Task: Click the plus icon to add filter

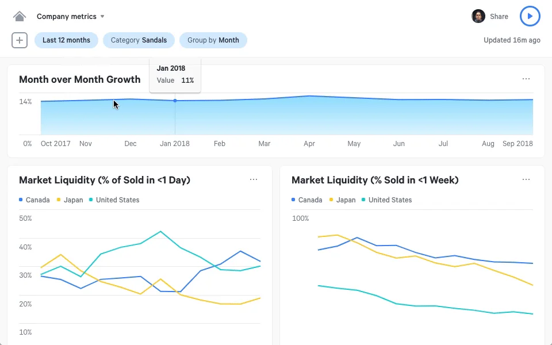Action: [x=20, y=40]
